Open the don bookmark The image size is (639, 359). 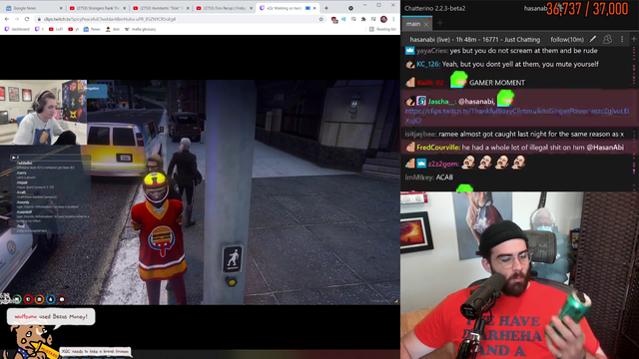click(113, 29)
